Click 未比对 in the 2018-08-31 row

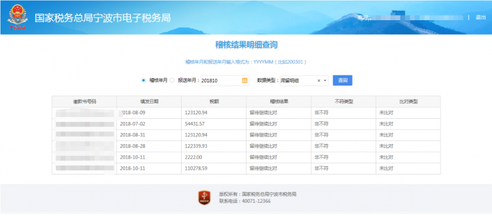[x=386, y=135]
